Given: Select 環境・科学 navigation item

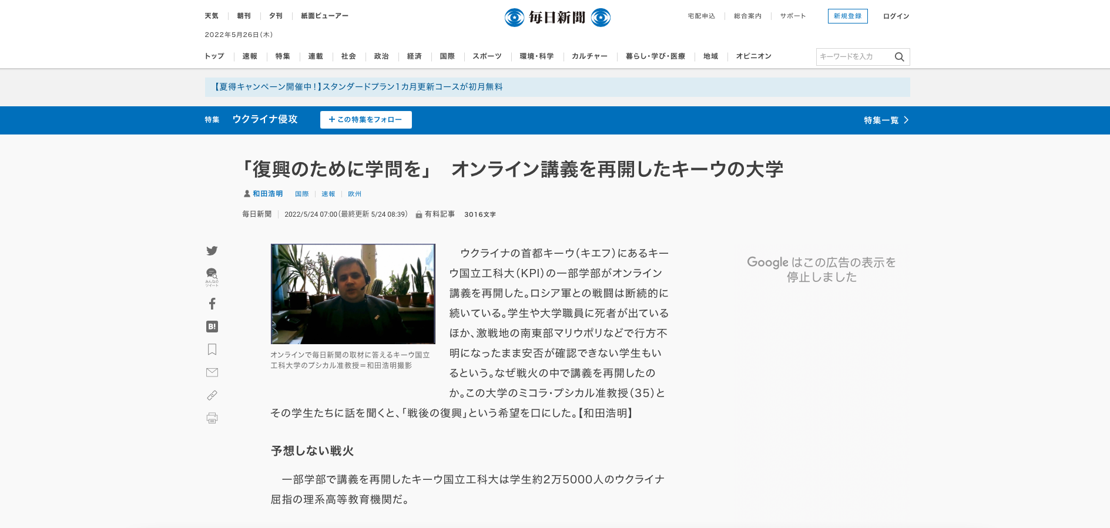Looking at the screenshot, I should tap(536, 56).
